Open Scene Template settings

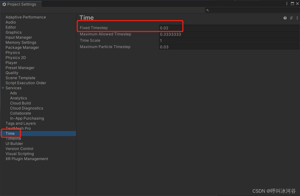[20, 78]
